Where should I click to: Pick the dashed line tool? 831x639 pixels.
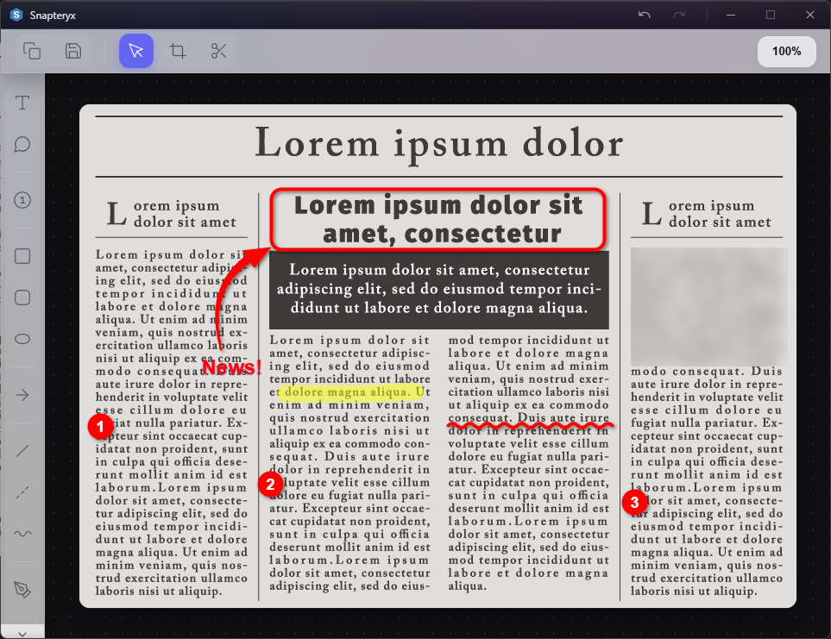coord(22,492)
